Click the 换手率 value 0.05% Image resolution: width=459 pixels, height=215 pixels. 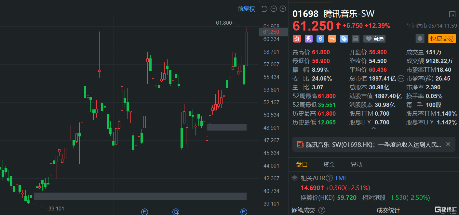click(434, 96)
